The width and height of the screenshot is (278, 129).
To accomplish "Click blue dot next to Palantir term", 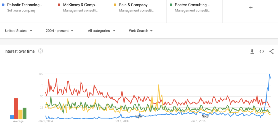I will tap(3, 5).
